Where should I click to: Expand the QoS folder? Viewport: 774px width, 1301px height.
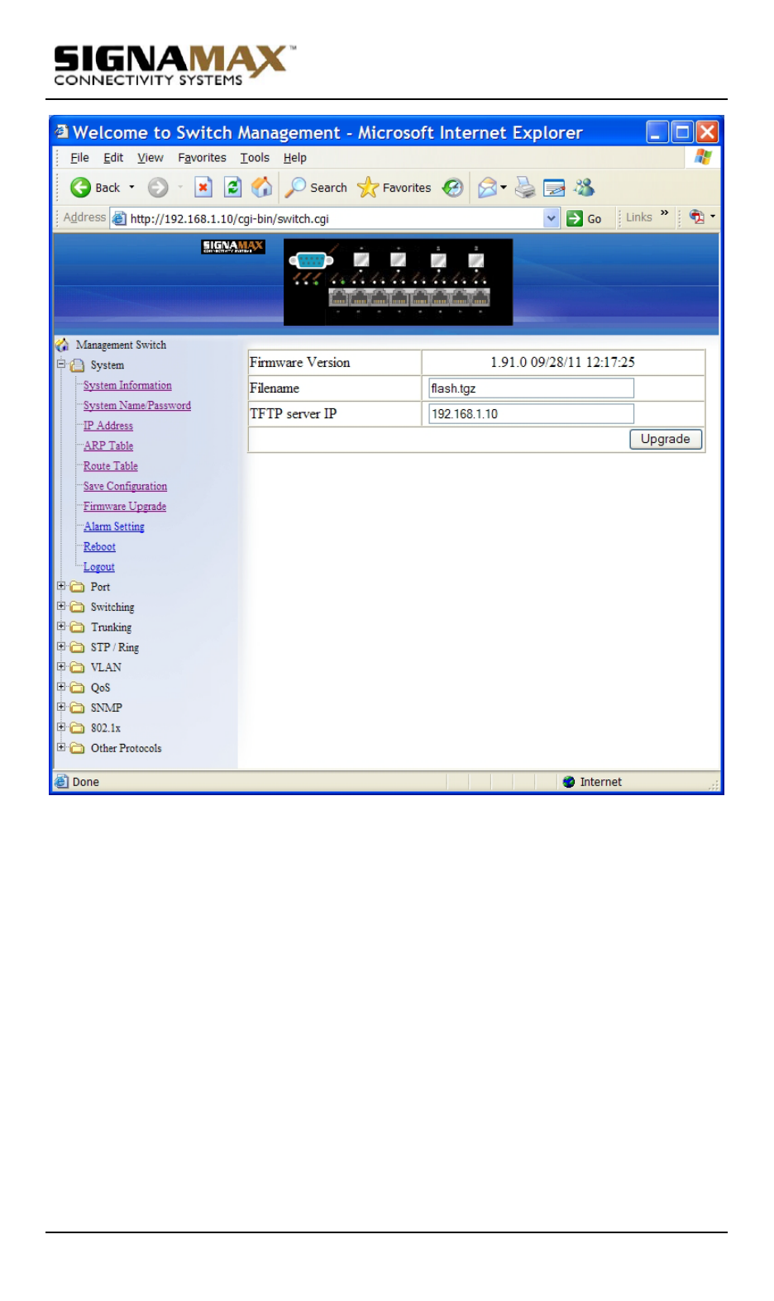pyautogui.click(x=61, y=687)
